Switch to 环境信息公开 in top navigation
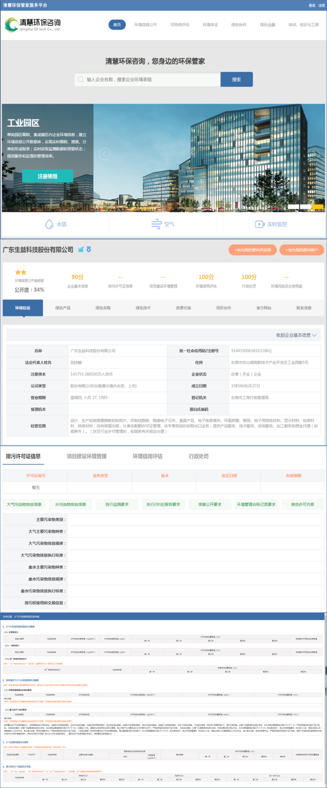The height and width of the screenshot is (788, 327). coord(145,25)
